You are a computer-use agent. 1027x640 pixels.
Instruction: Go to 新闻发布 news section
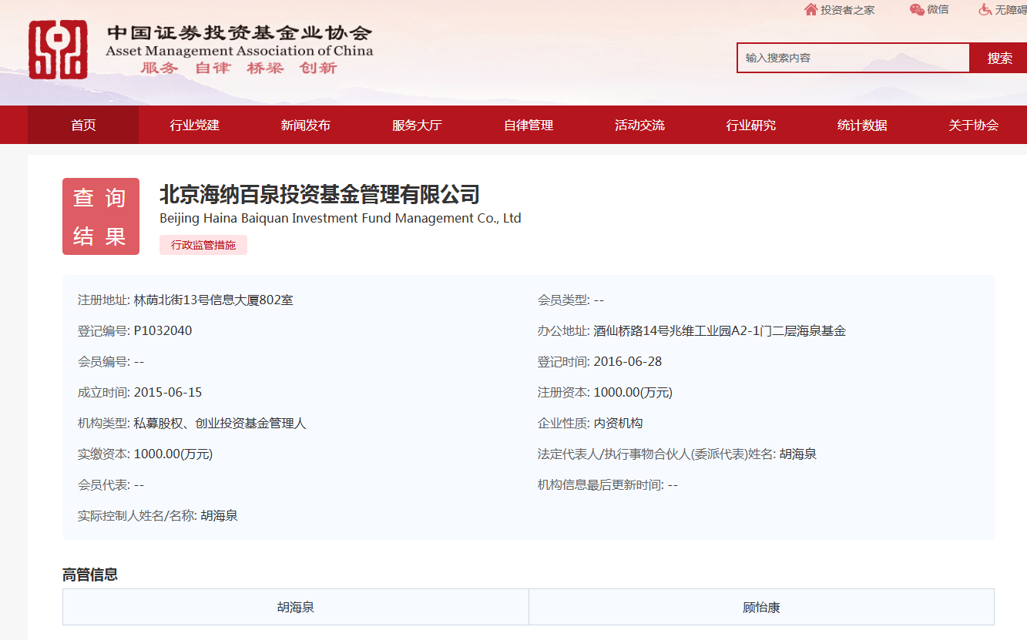306,125
